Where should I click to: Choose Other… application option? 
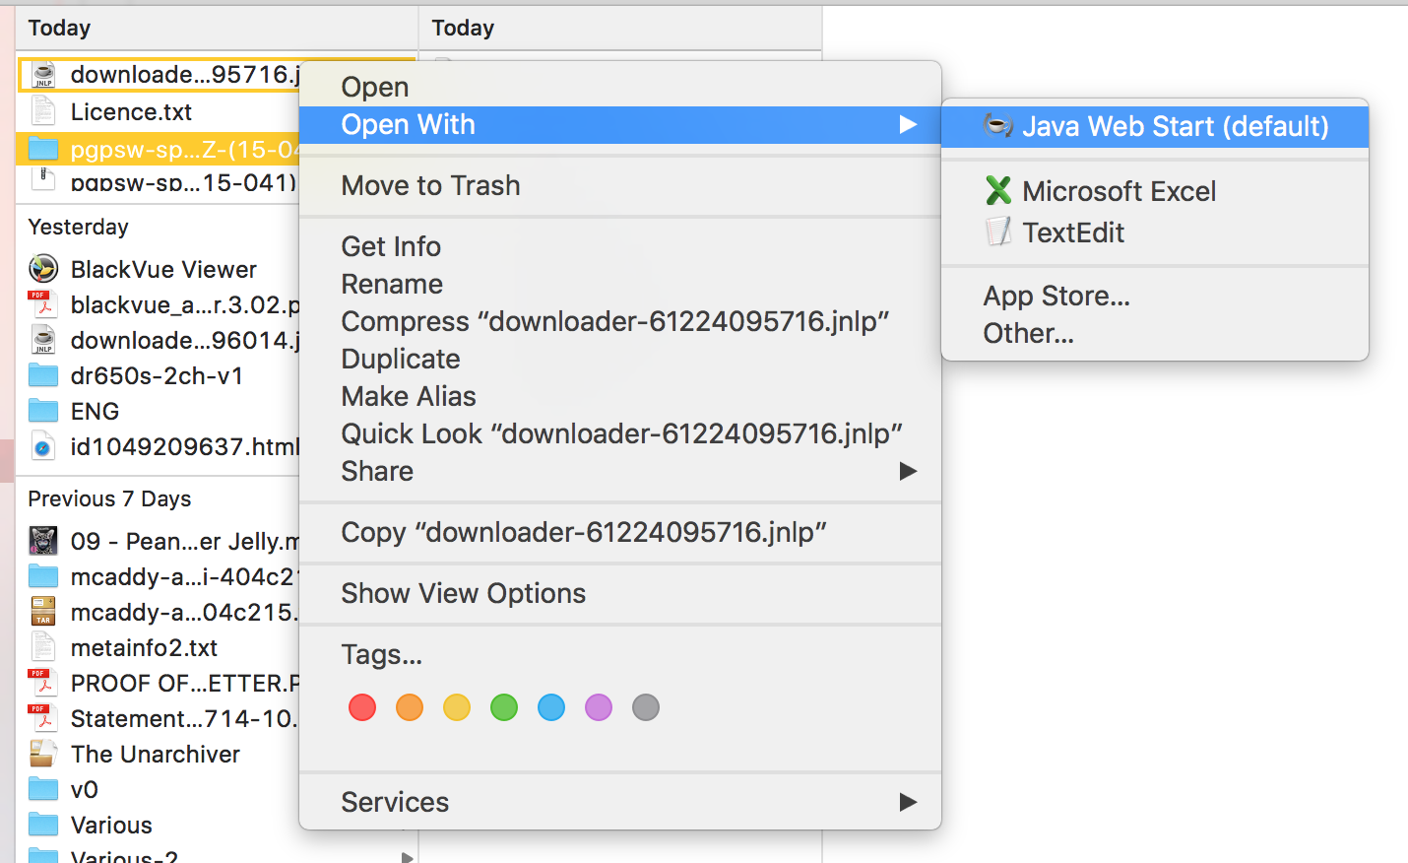pos(1028,334)
